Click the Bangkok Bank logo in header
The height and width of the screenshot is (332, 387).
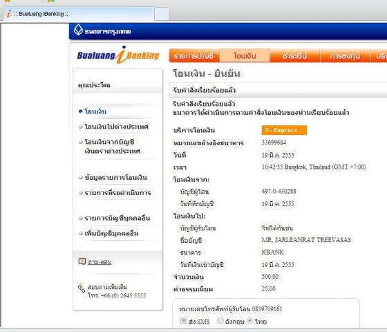pos(102,30)
